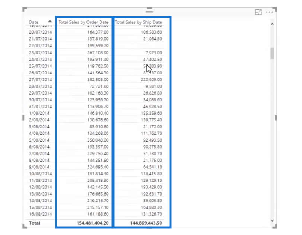Image resolution: width=302 pixels, height=235 pixels.
Task: Click the Date column sort arrow
Action: click(50, 21)
